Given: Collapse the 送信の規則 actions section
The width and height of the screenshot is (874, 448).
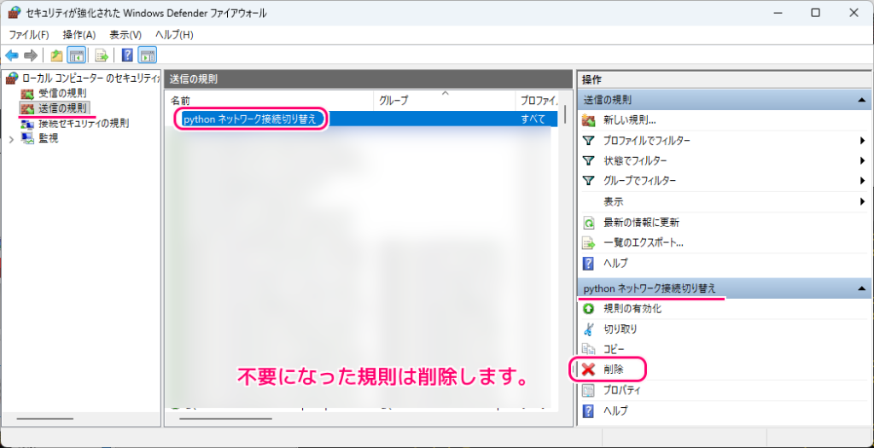Looking at the screenshot, I should point(861,101).
